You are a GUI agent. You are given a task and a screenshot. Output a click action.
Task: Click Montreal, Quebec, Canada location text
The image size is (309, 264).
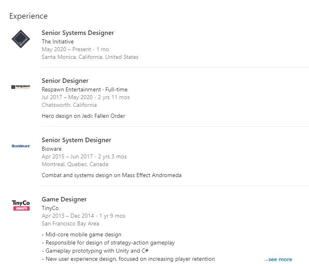pyautogui.click(x=75, y=164)
